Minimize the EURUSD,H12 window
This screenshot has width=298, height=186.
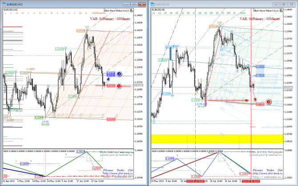click(126, 4)
